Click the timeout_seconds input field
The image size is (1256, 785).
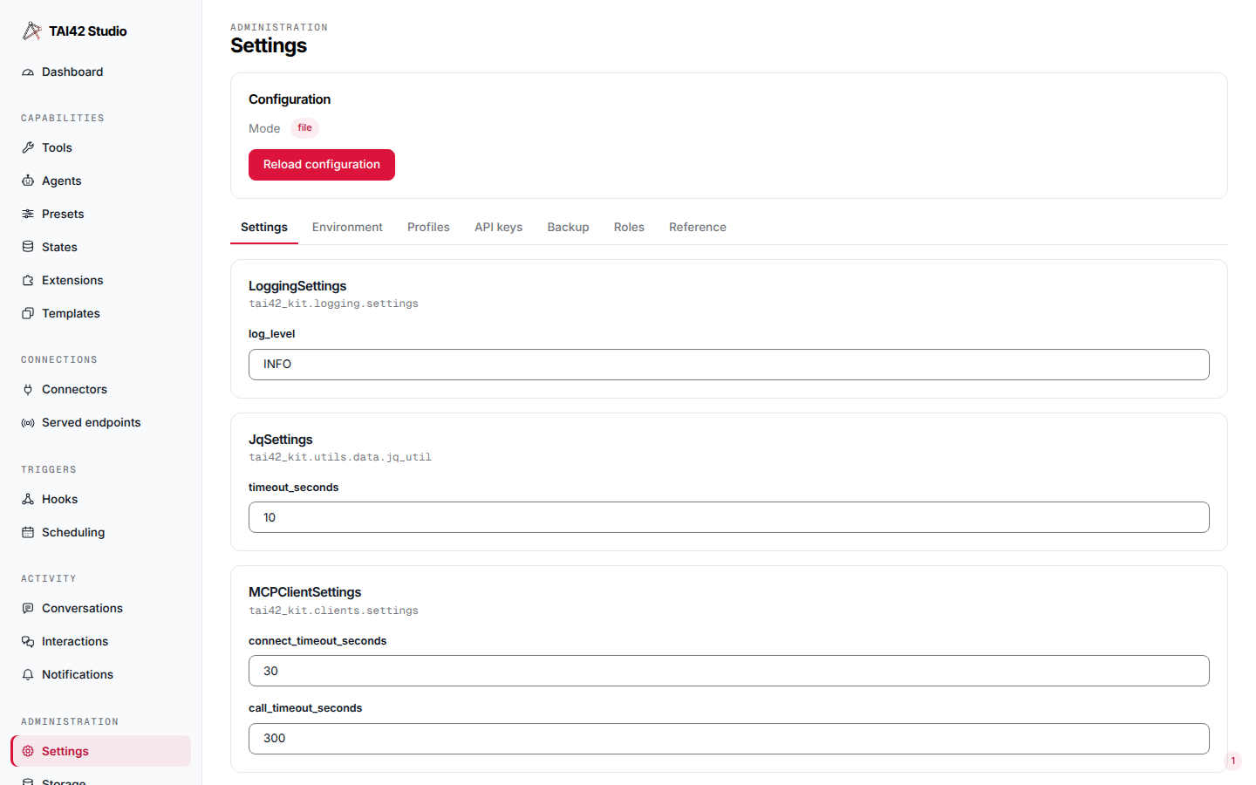tap(729, 517)
